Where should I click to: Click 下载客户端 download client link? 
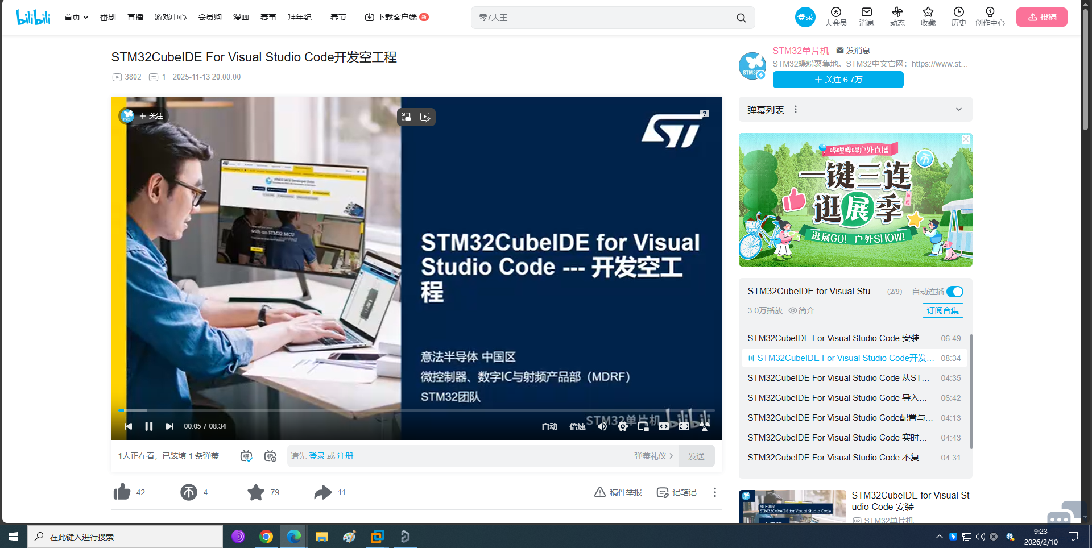coord(396,17)
